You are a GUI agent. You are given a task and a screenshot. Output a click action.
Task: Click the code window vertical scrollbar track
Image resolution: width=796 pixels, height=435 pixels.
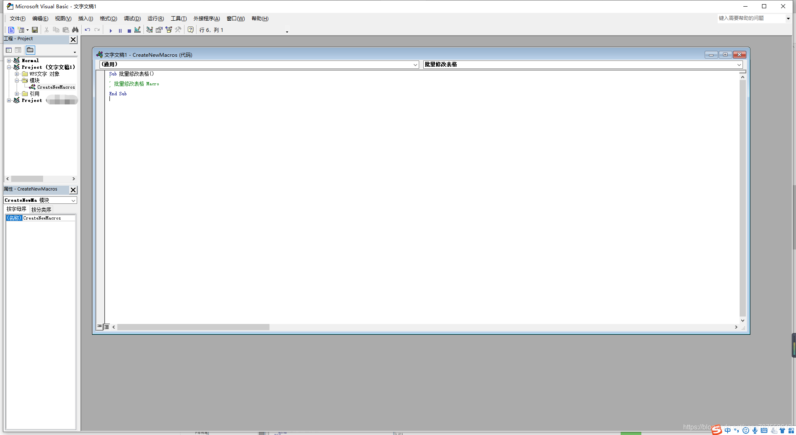pos(743,198)
